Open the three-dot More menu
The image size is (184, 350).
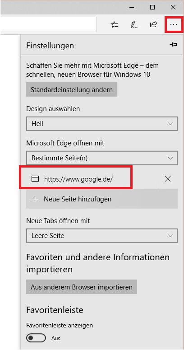tap(174, 24)
